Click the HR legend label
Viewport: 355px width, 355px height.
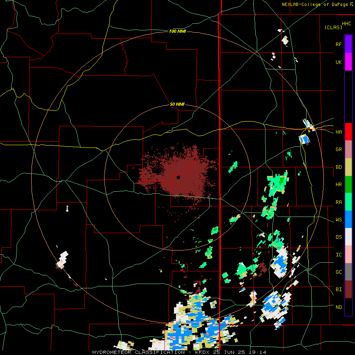pyautogui.click(x=338, y=185)
